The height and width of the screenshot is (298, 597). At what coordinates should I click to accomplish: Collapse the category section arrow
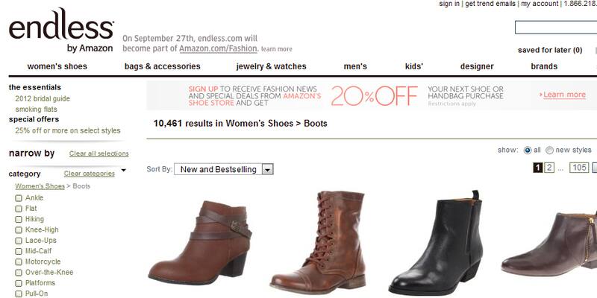click(123, 171)
